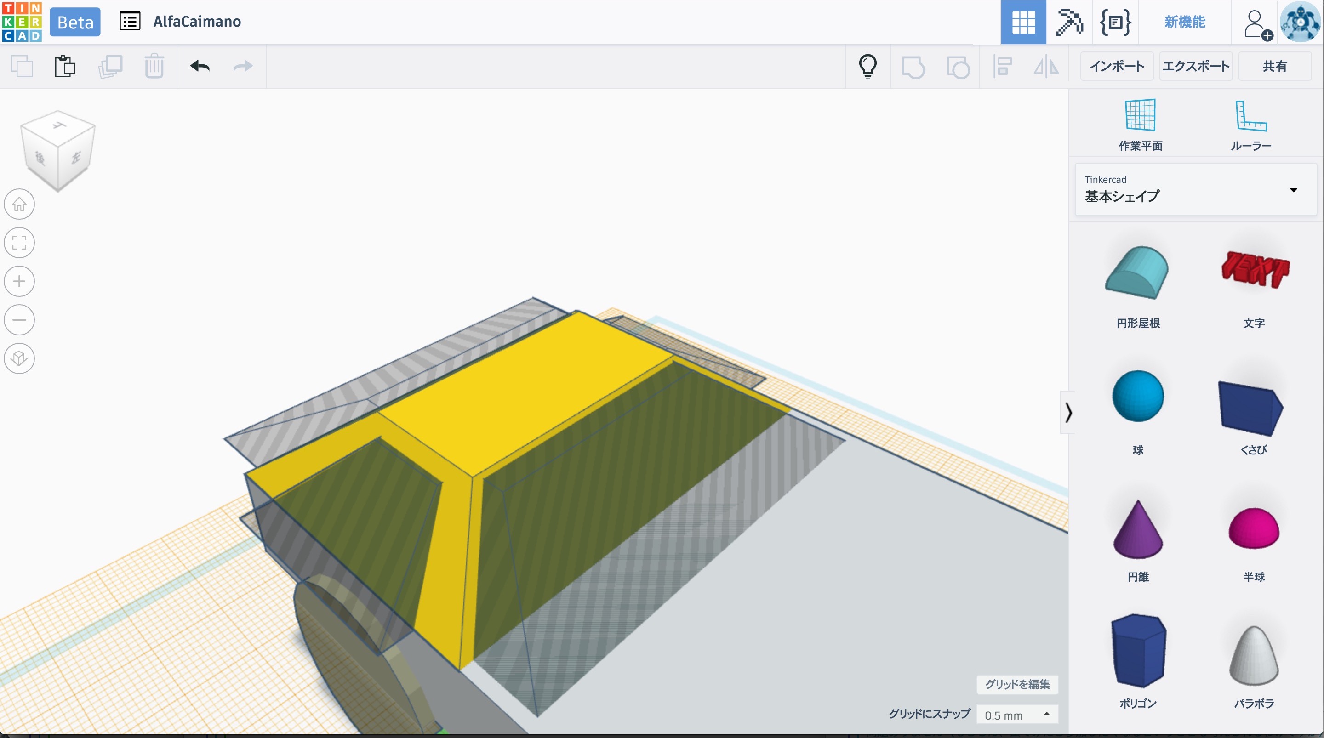Toggle show all lightbulb icon
This screenshot has height=738, width=1324.
coord(867,66)
